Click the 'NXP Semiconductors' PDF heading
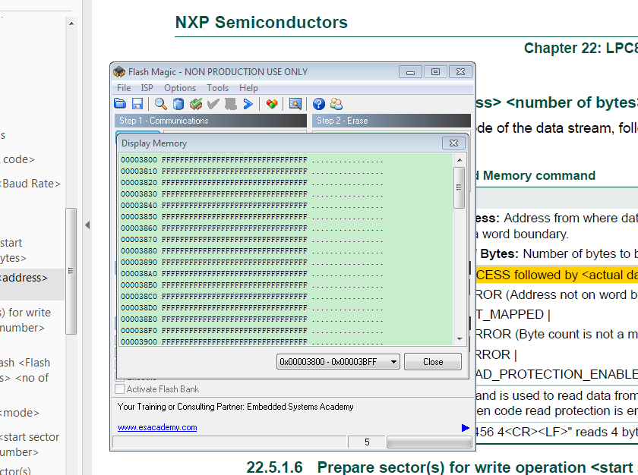The width and height of the screenshot is (638, 475). [261, 22]
